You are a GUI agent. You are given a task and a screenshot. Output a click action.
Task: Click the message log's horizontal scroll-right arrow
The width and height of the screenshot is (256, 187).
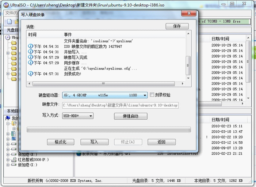[x=183, y=83]
